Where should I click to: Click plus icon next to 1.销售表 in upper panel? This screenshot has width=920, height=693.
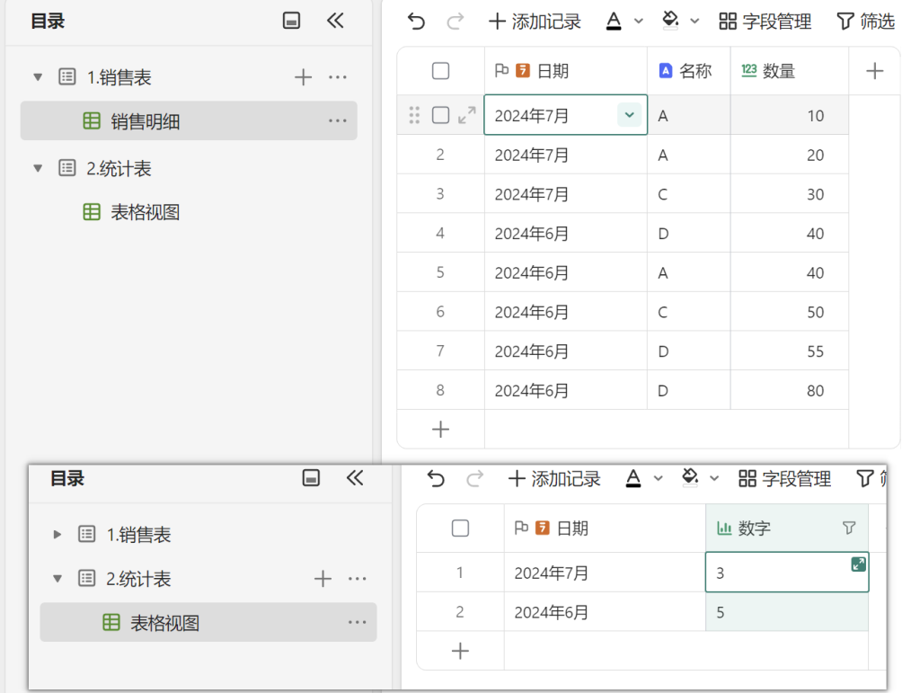click(x=303, y=77)
